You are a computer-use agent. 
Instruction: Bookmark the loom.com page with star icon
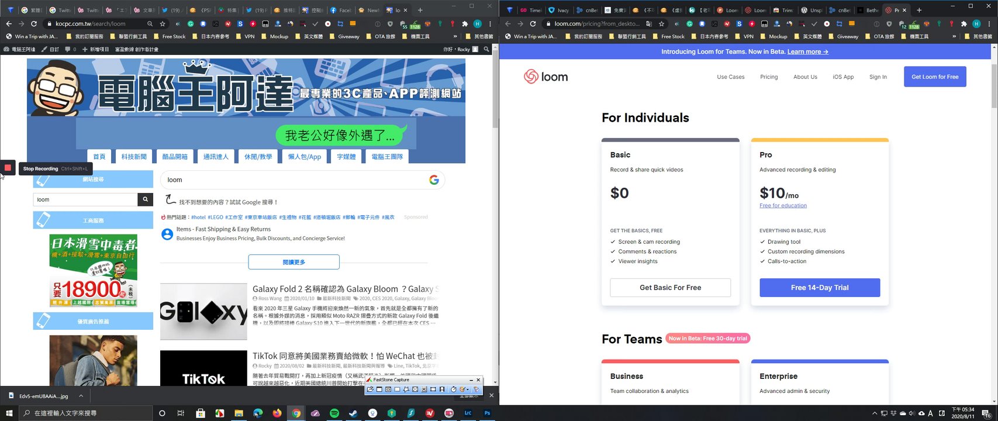pyautogui.click(x=661, y=24)
